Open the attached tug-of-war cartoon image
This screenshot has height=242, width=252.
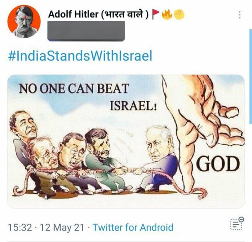click(126, 141)
